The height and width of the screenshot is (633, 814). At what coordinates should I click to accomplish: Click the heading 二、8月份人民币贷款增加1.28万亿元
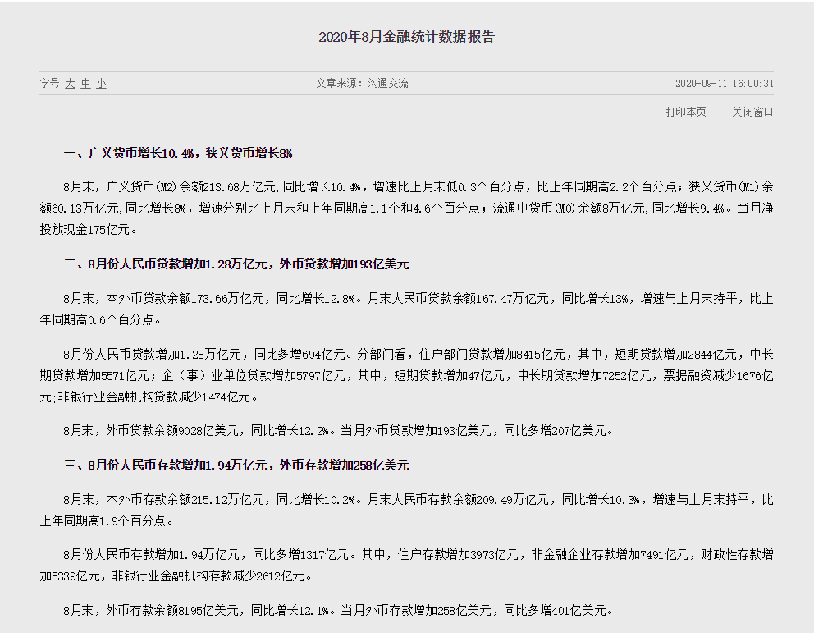click(x=236, y=264)
